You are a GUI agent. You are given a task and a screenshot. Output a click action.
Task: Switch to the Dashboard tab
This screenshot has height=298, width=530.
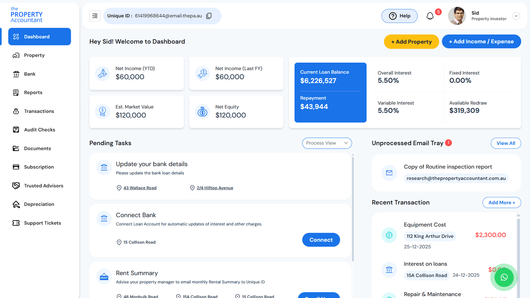coord(37,36)
